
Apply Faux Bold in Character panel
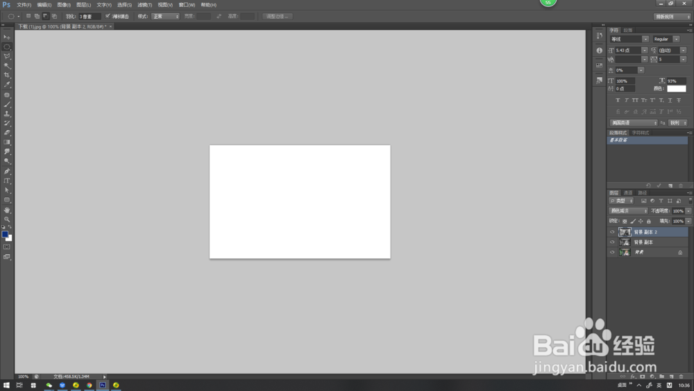618,100
